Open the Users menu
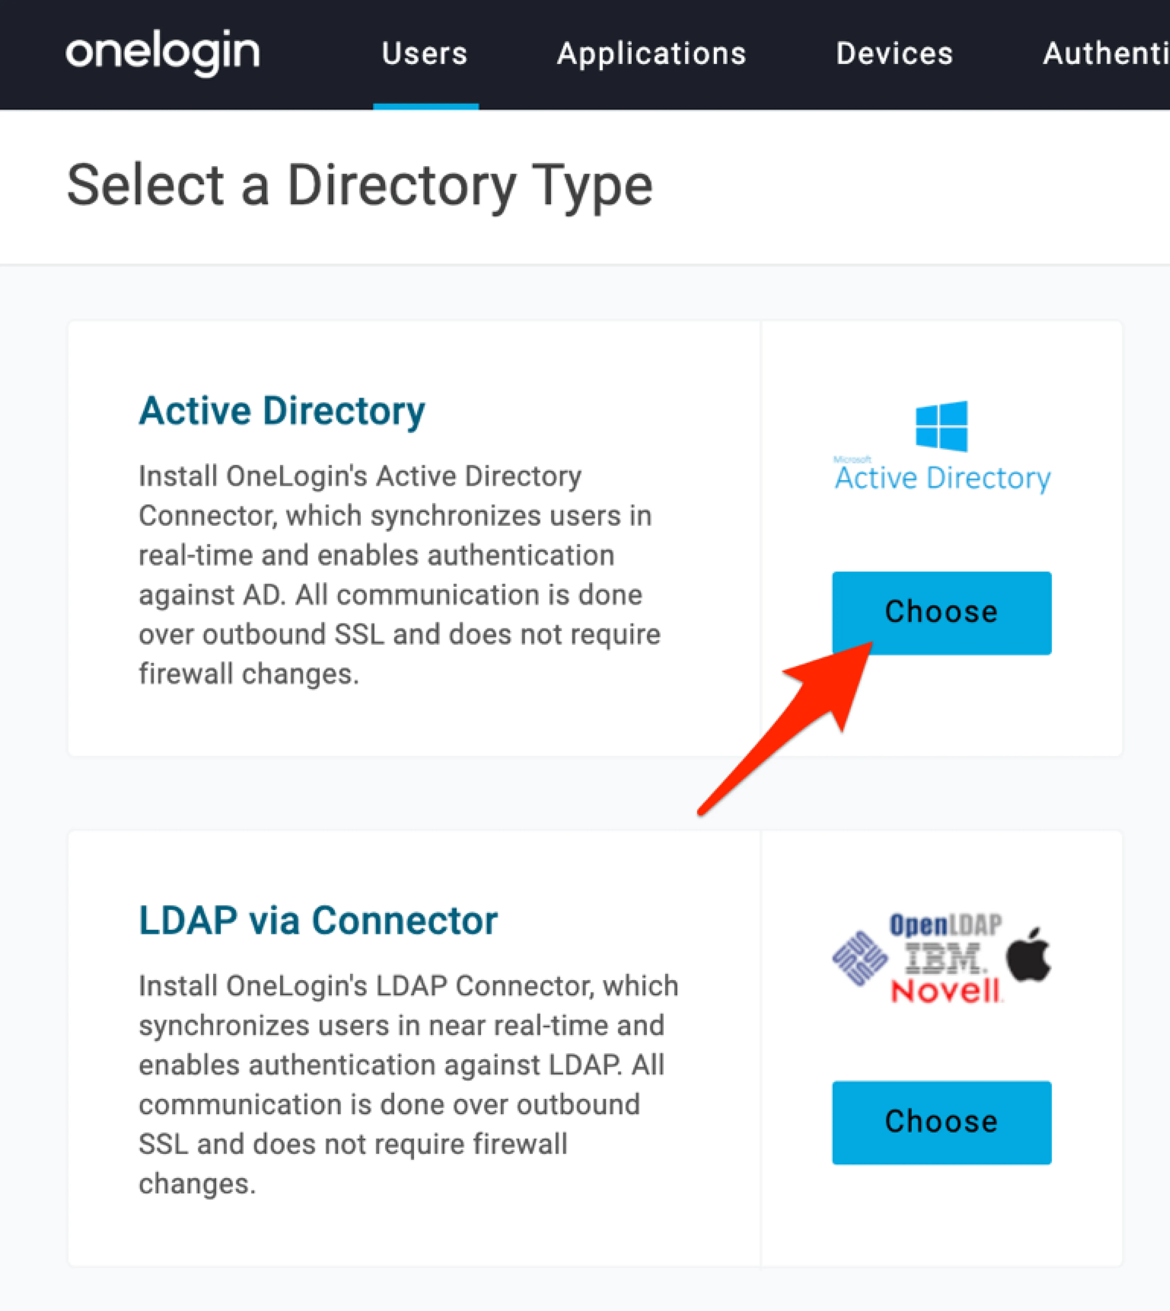This screenshot has height=1311, width=1170. [x=424, y=54]
